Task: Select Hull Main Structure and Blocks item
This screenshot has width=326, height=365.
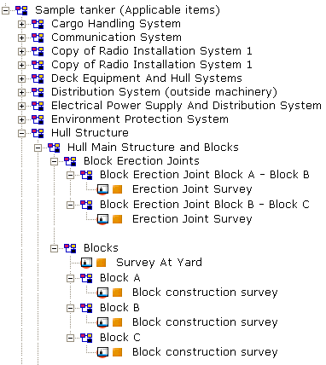Action: [153, 148]
